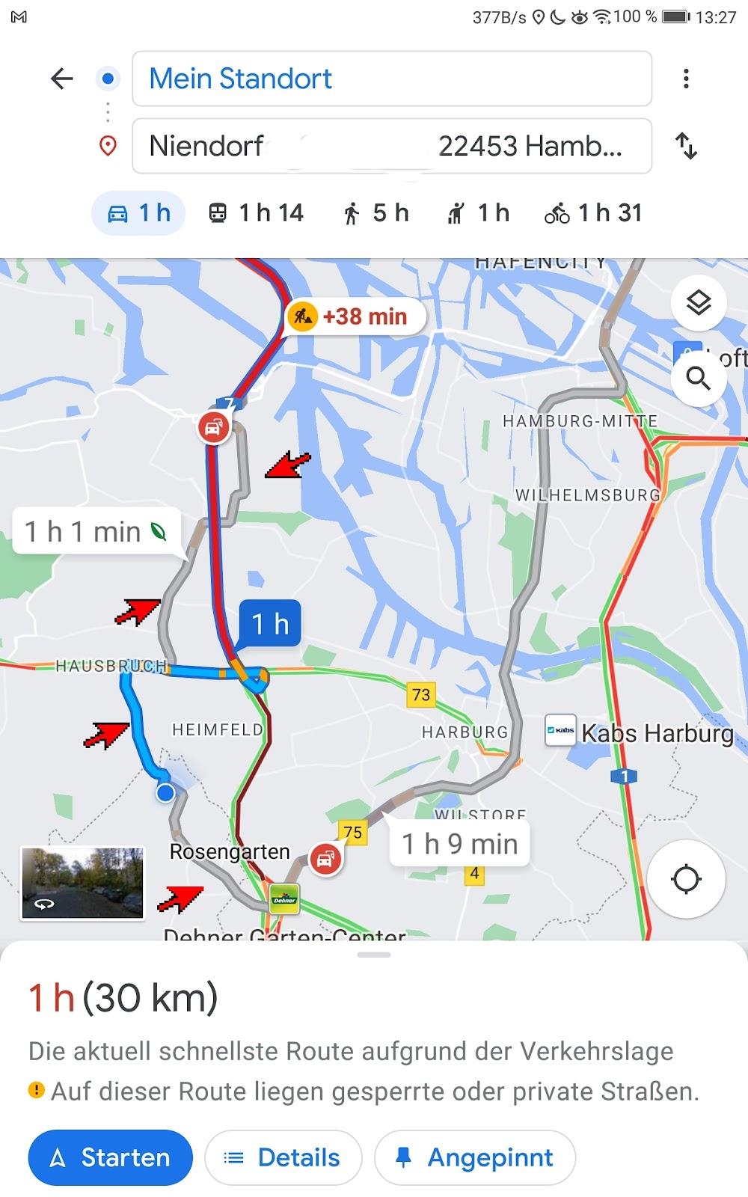Image resolution: width=748 pixels, height=1197 pixels.
Task: Tap the roadworks +38 min delay badge
Action: click(x=355, y=316)
